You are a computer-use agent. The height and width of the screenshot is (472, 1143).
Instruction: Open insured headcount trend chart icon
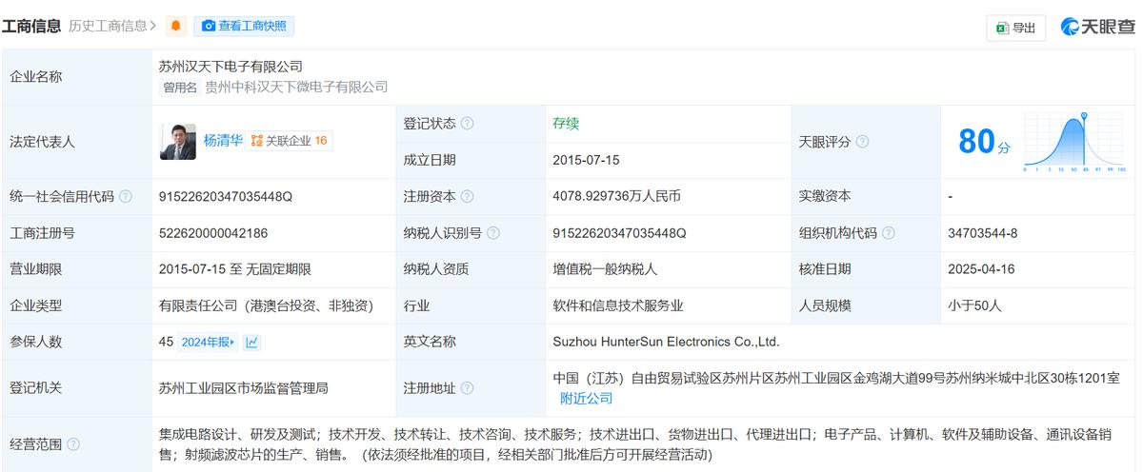[x=251, y=342]
